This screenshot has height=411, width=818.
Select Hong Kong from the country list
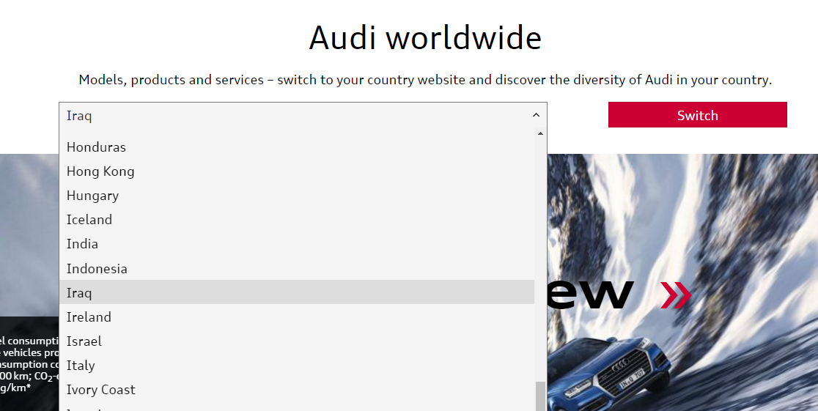297,171
